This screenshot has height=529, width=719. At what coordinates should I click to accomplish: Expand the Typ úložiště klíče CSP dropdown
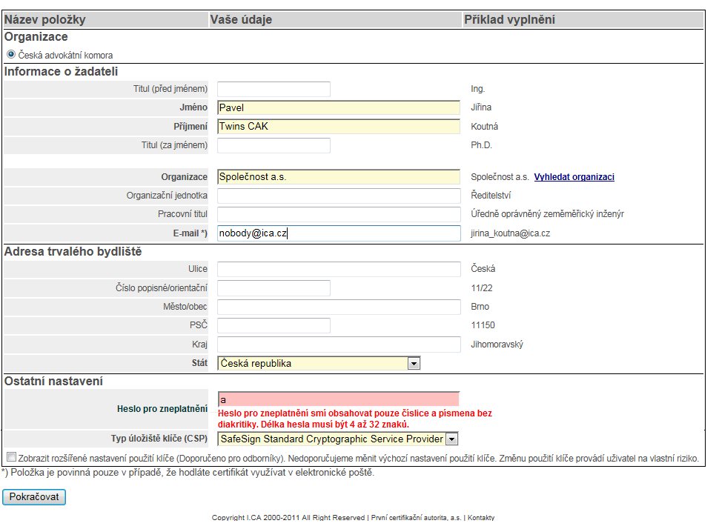click(338, 439)
